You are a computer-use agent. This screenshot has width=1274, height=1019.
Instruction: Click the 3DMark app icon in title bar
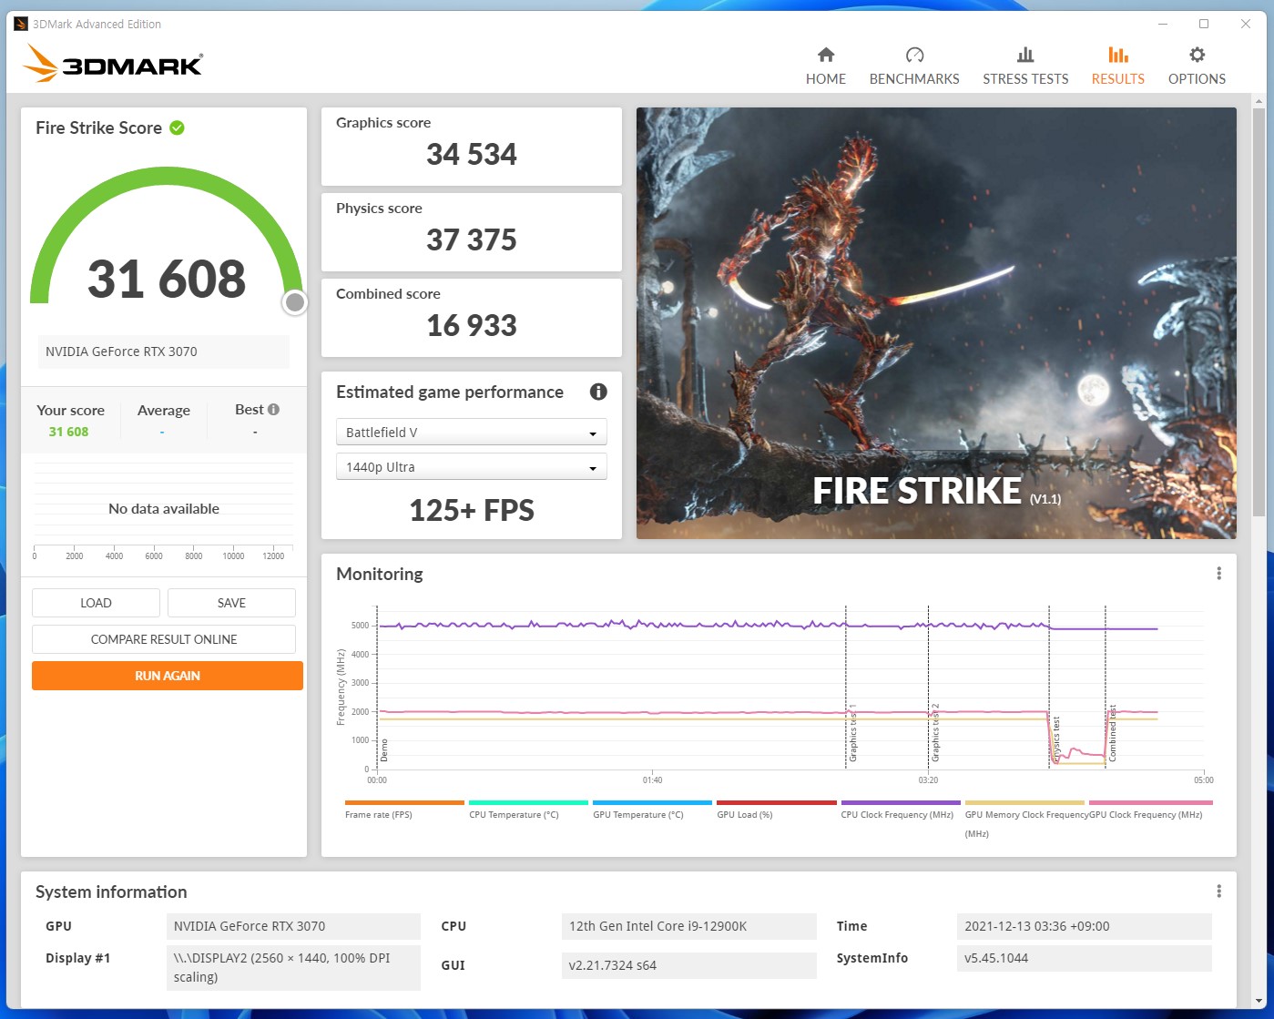tap(21, 24)
